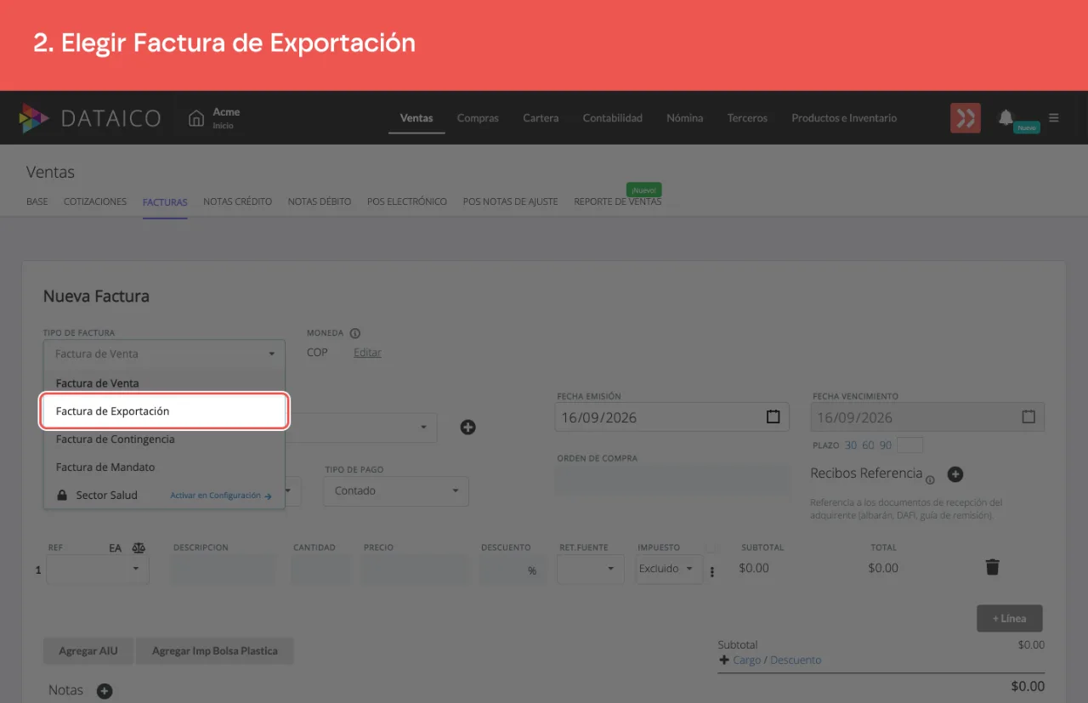Image resolution: width=1088 pixels, height=703 pixels.
Task: Click the Recibos Referencia info icon
Action: (930, 480)
